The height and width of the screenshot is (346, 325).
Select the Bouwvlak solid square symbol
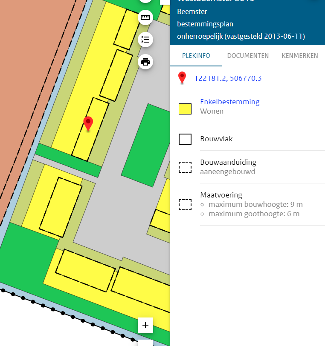coord(185,139)
